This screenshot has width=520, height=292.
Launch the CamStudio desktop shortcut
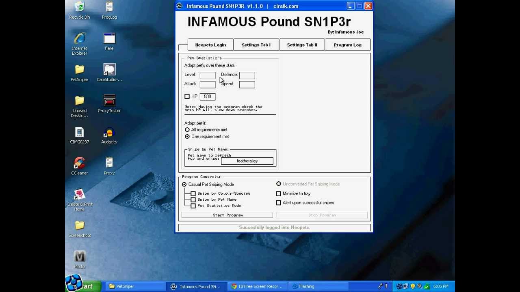point(109,73)
